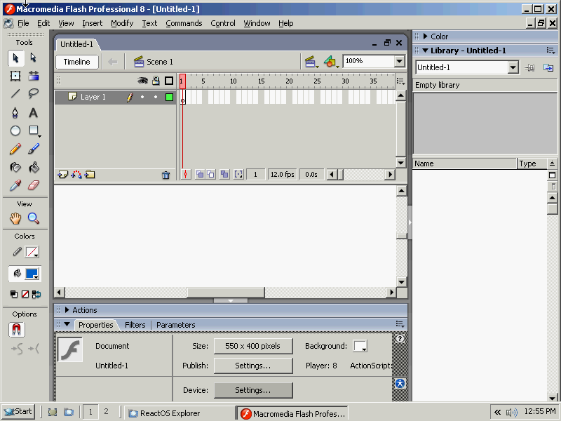Toggle the Timeline button
The height and width of the screenshot is (421, 561).
[x=77, y=62]
